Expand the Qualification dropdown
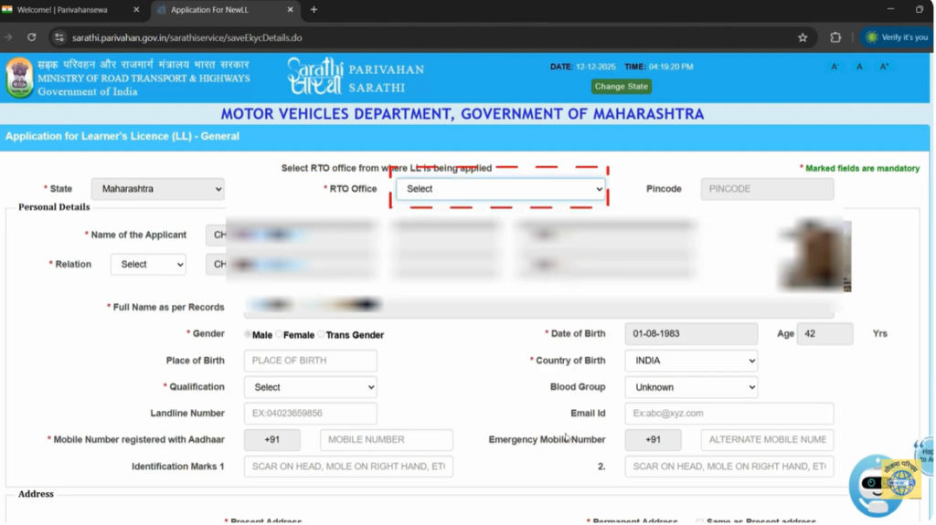 310,387
